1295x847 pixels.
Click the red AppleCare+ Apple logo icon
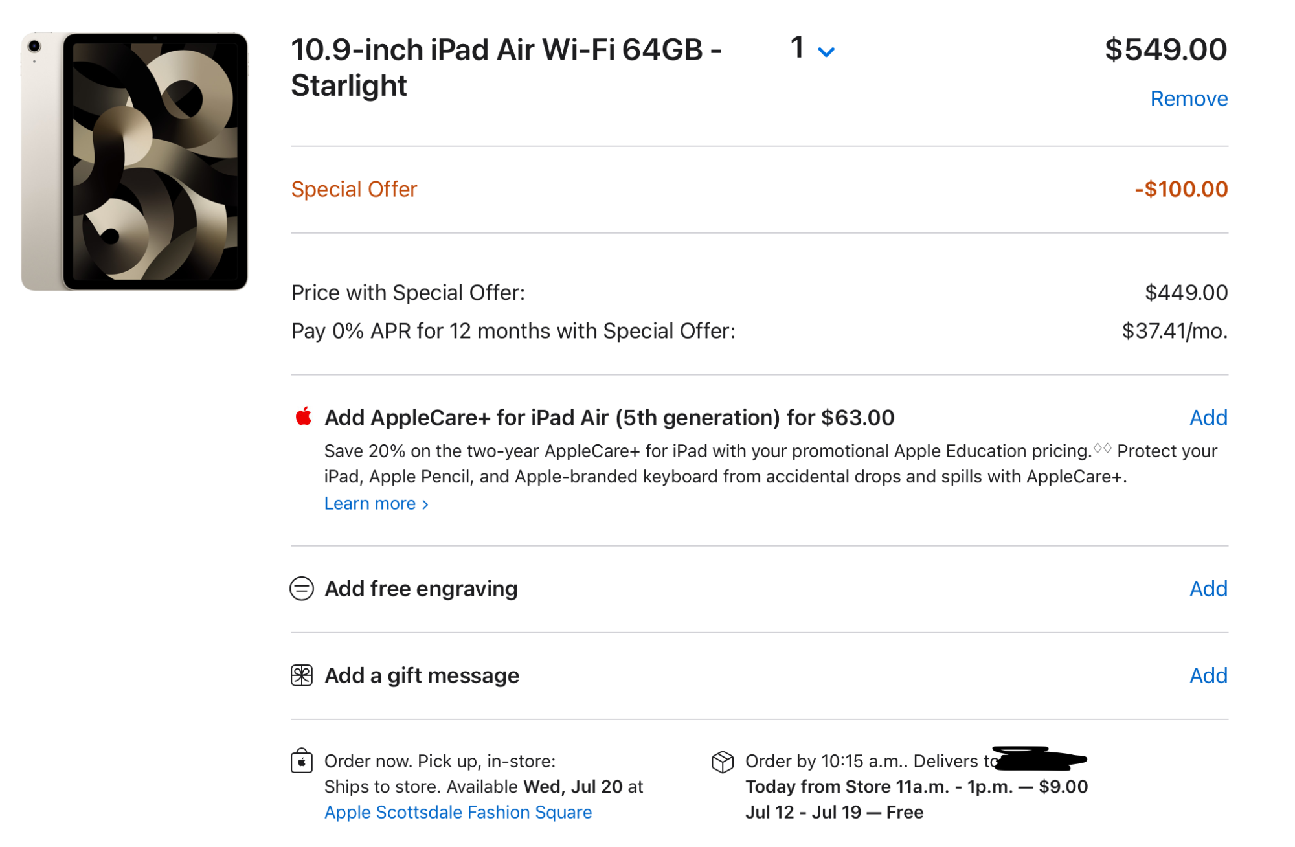point(303,416)
